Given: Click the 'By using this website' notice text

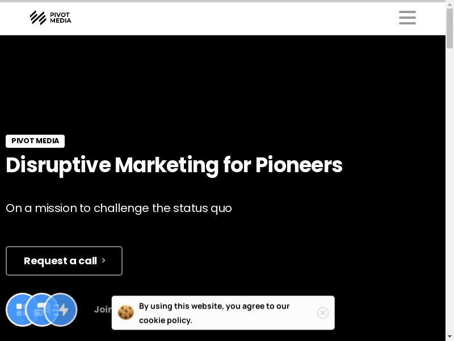Looking at the screenshot, I should pos(215,306).
